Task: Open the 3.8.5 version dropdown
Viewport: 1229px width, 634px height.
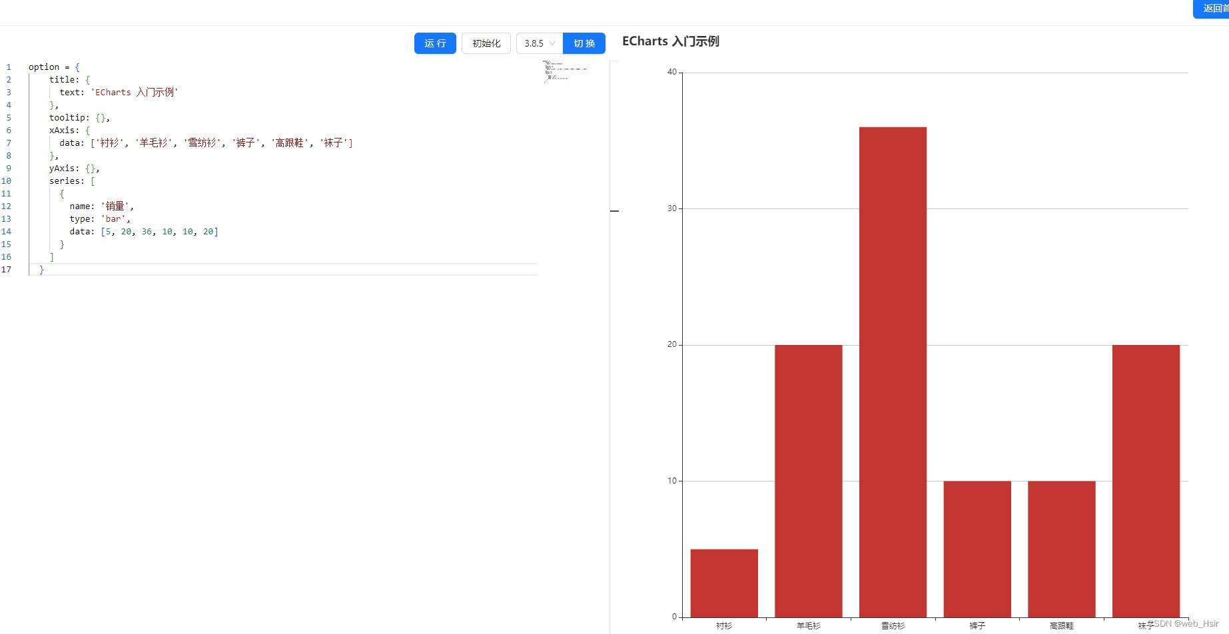Action: coord(540,43)
